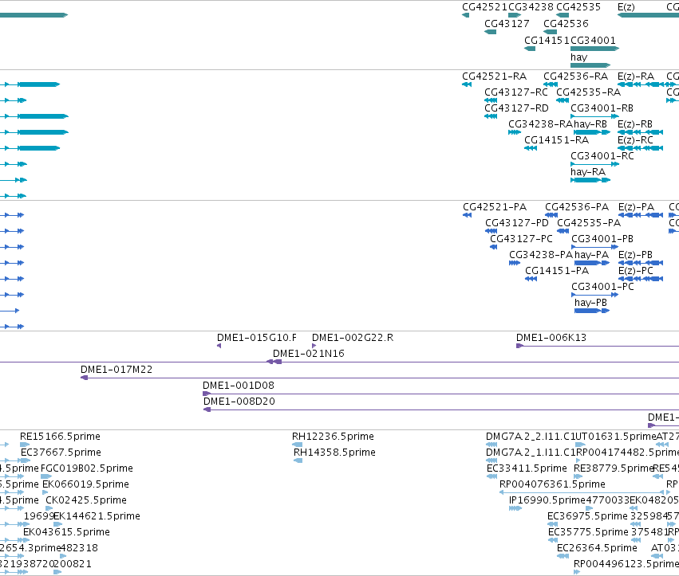Click EST EK043615.5prime
Image resolution: width=679 pixels, height=576 pixels.
66,532
